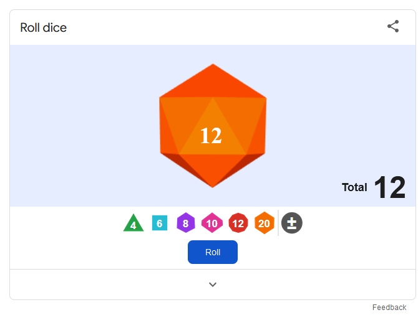The height and width of the screenshot is (315, 418).
Task: Select the Total value 12
Action: click(390, 187)
